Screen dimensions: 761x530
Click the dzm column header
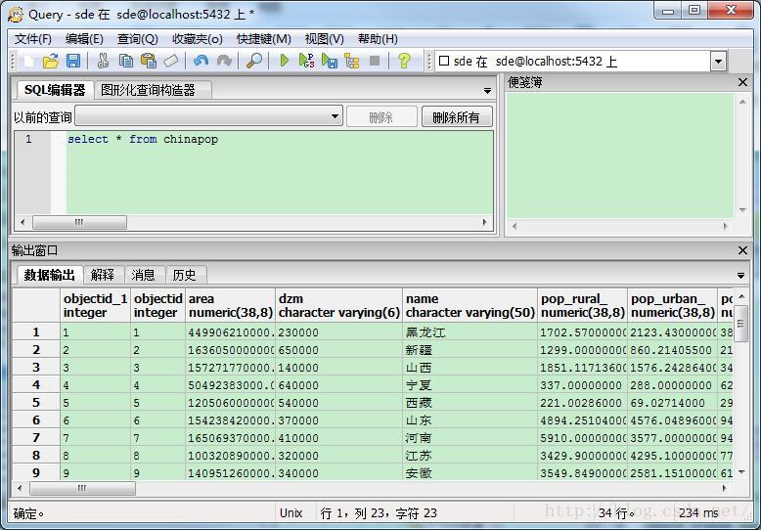coord(338,305)
